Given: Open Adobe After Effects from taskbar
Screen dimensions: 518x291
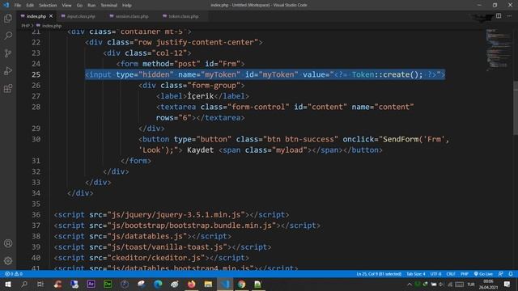Looking at the screenshot, I should point(91,284).
